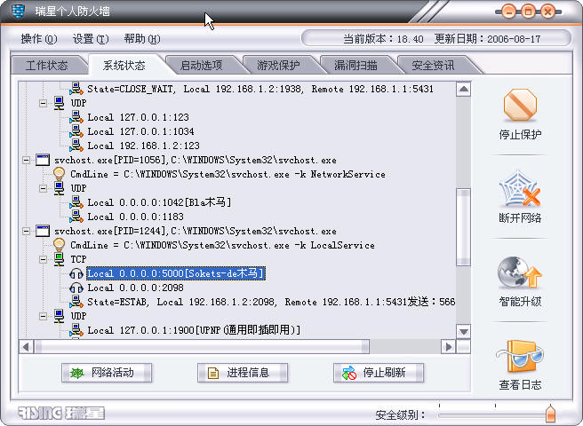This screenshot has height=426, width=583.
Task: Click network icon of 1042 Bla木马 entry
Action: 76,202
